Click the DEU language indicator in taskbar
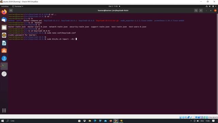 click(202, 121)
